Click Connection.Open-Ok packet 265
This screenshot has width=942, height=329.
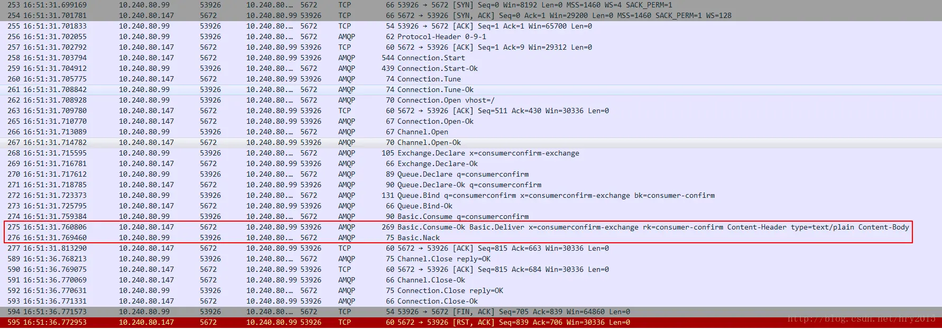click(471, 121)
